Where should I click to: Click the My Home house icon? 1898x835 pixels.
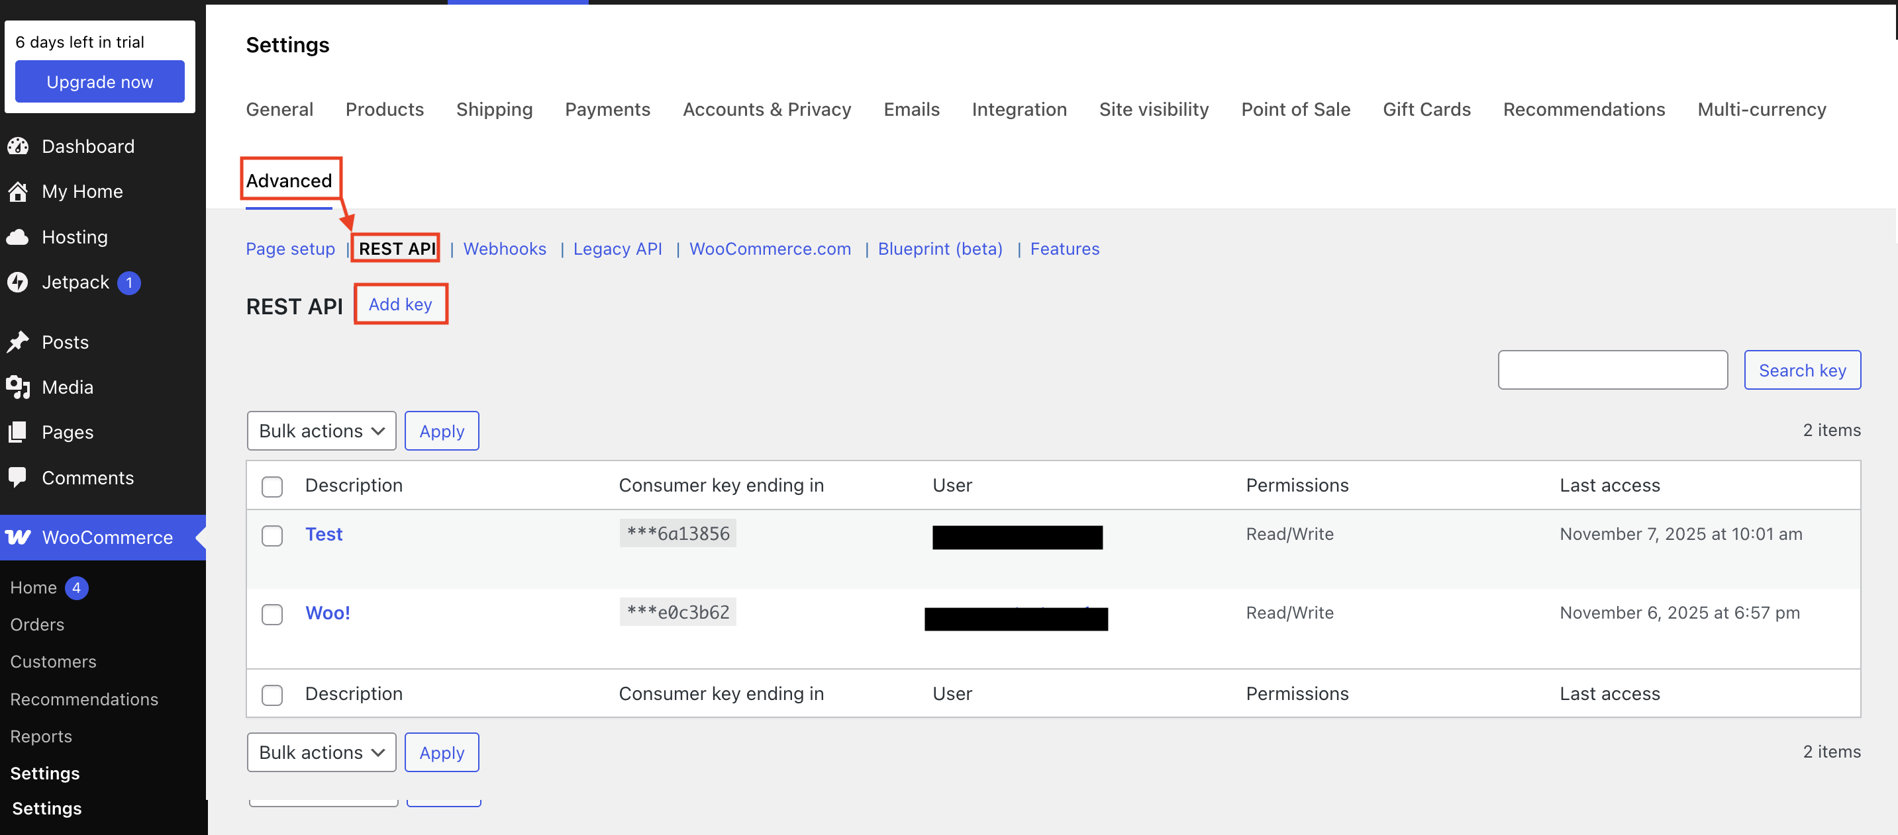pos(18,191)
